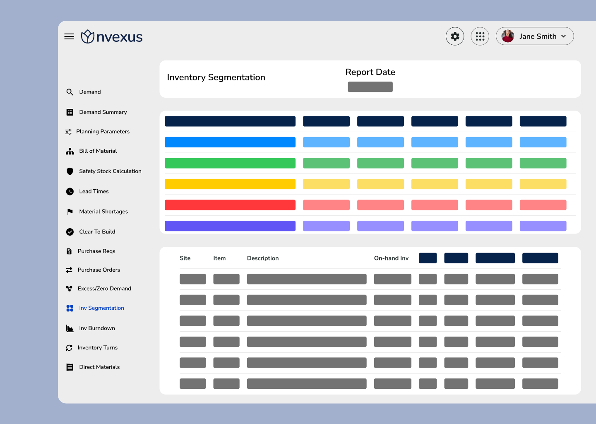Click Jane Smith's avatar photo

click(508, 36)
